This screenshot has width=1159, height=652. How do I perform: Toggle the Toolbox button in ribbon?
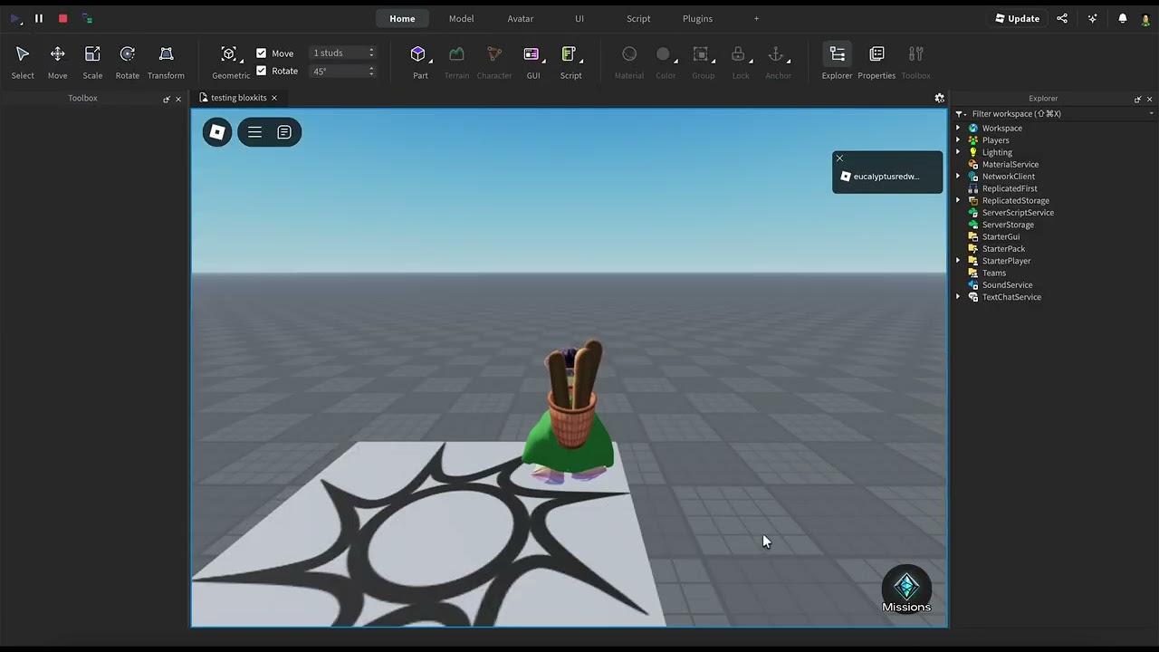pos(915,62)
